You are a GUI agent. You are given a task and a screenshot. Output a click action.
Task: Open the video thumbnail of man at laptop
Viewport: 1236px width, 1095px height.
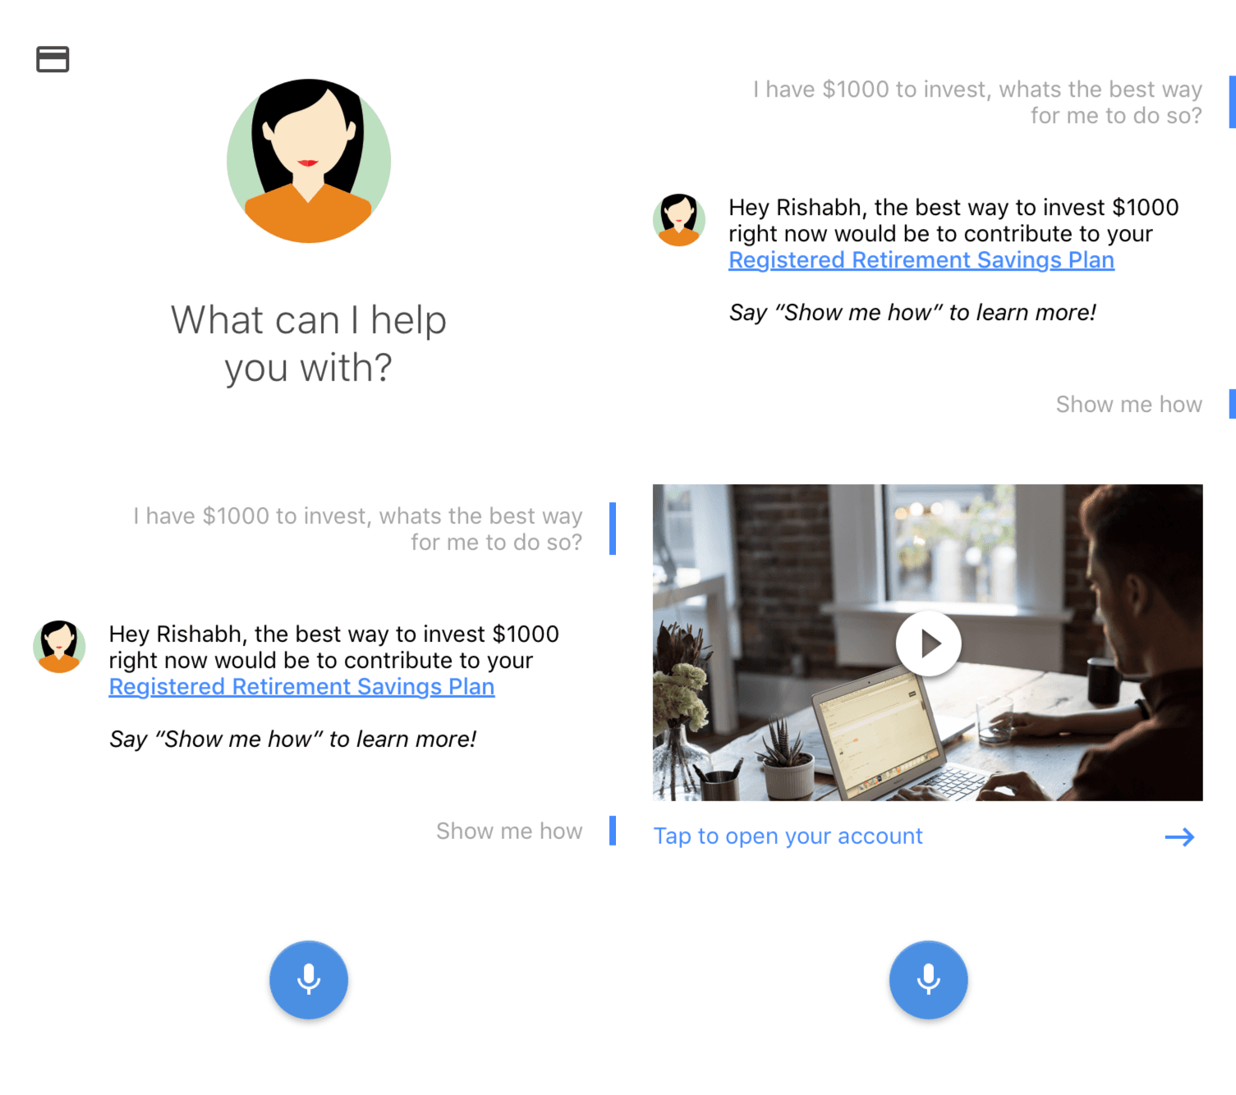[x=928, y=642]
